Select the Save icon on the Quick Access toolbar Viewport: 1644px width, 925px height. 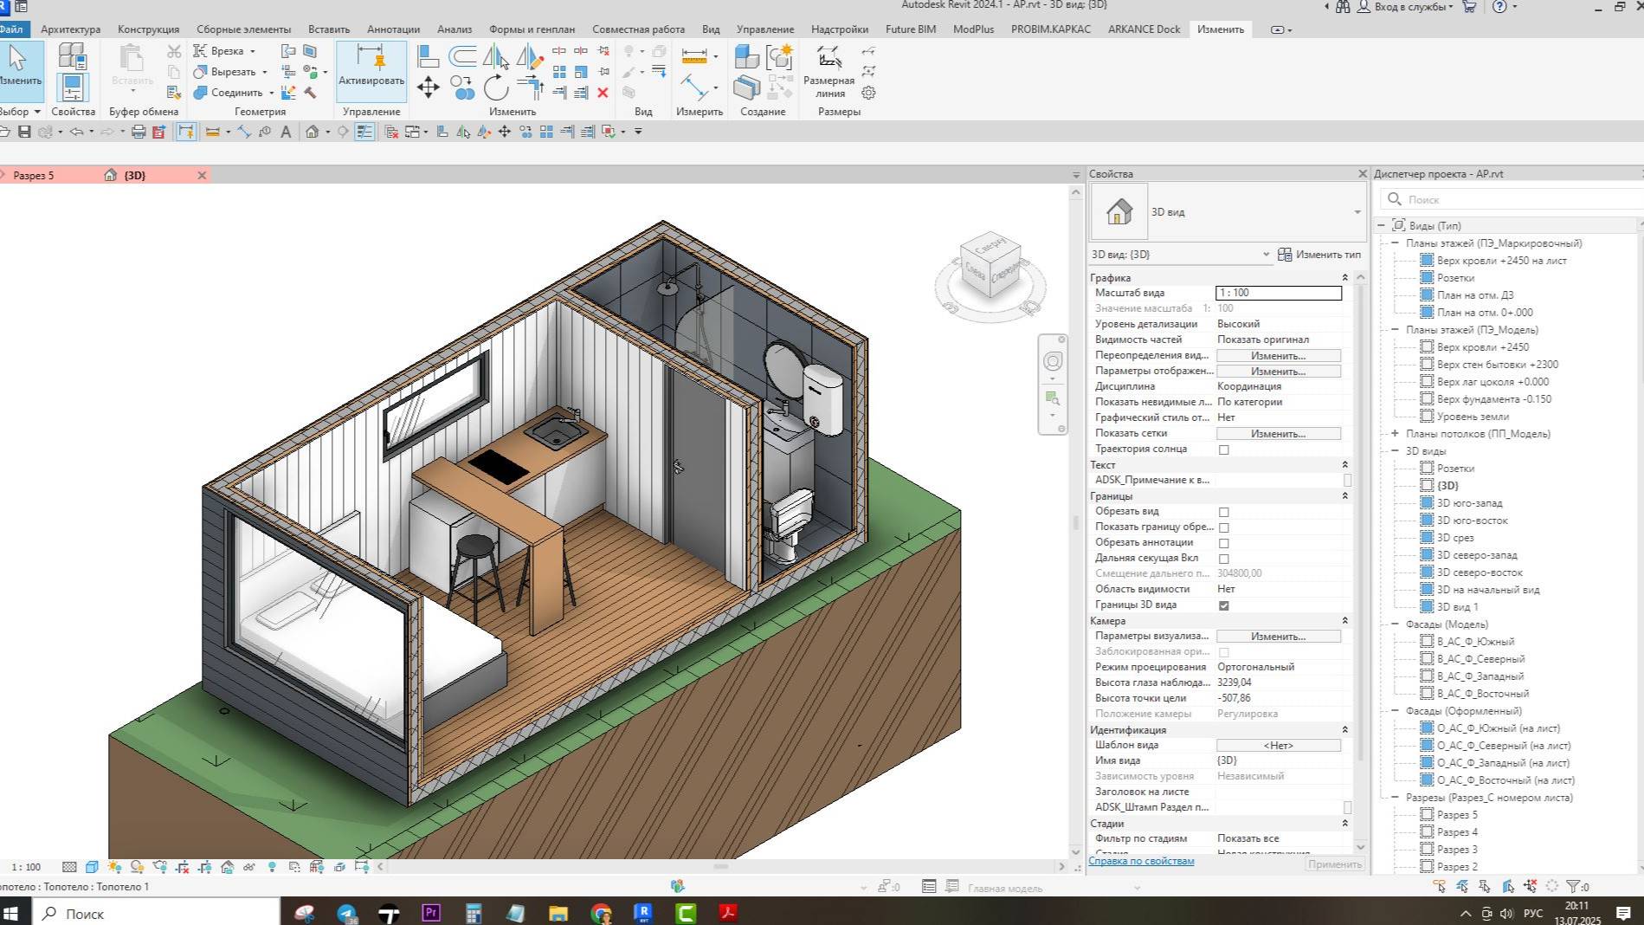[x=24, y=132]
